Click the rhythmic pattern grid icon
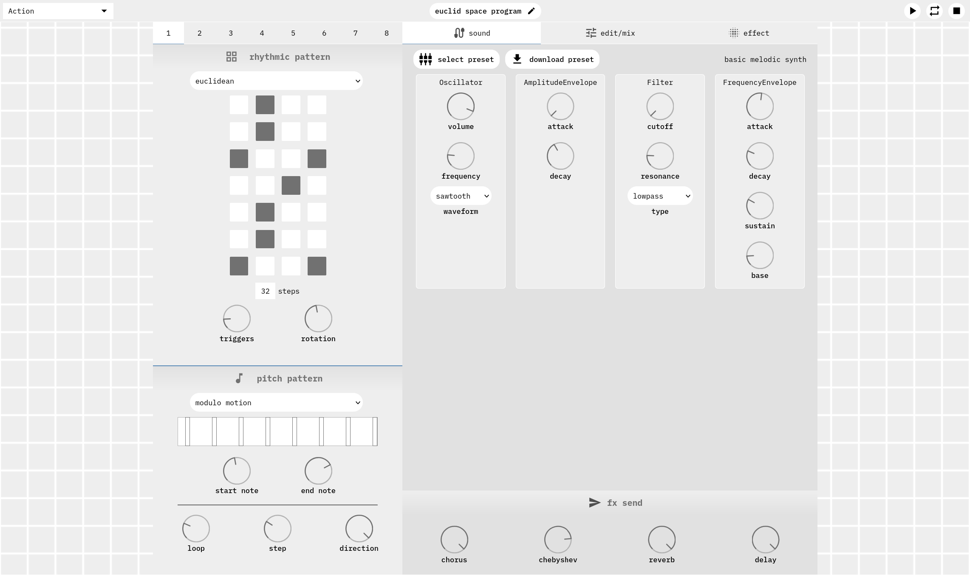The image size is (970, 575). (231, 56)
